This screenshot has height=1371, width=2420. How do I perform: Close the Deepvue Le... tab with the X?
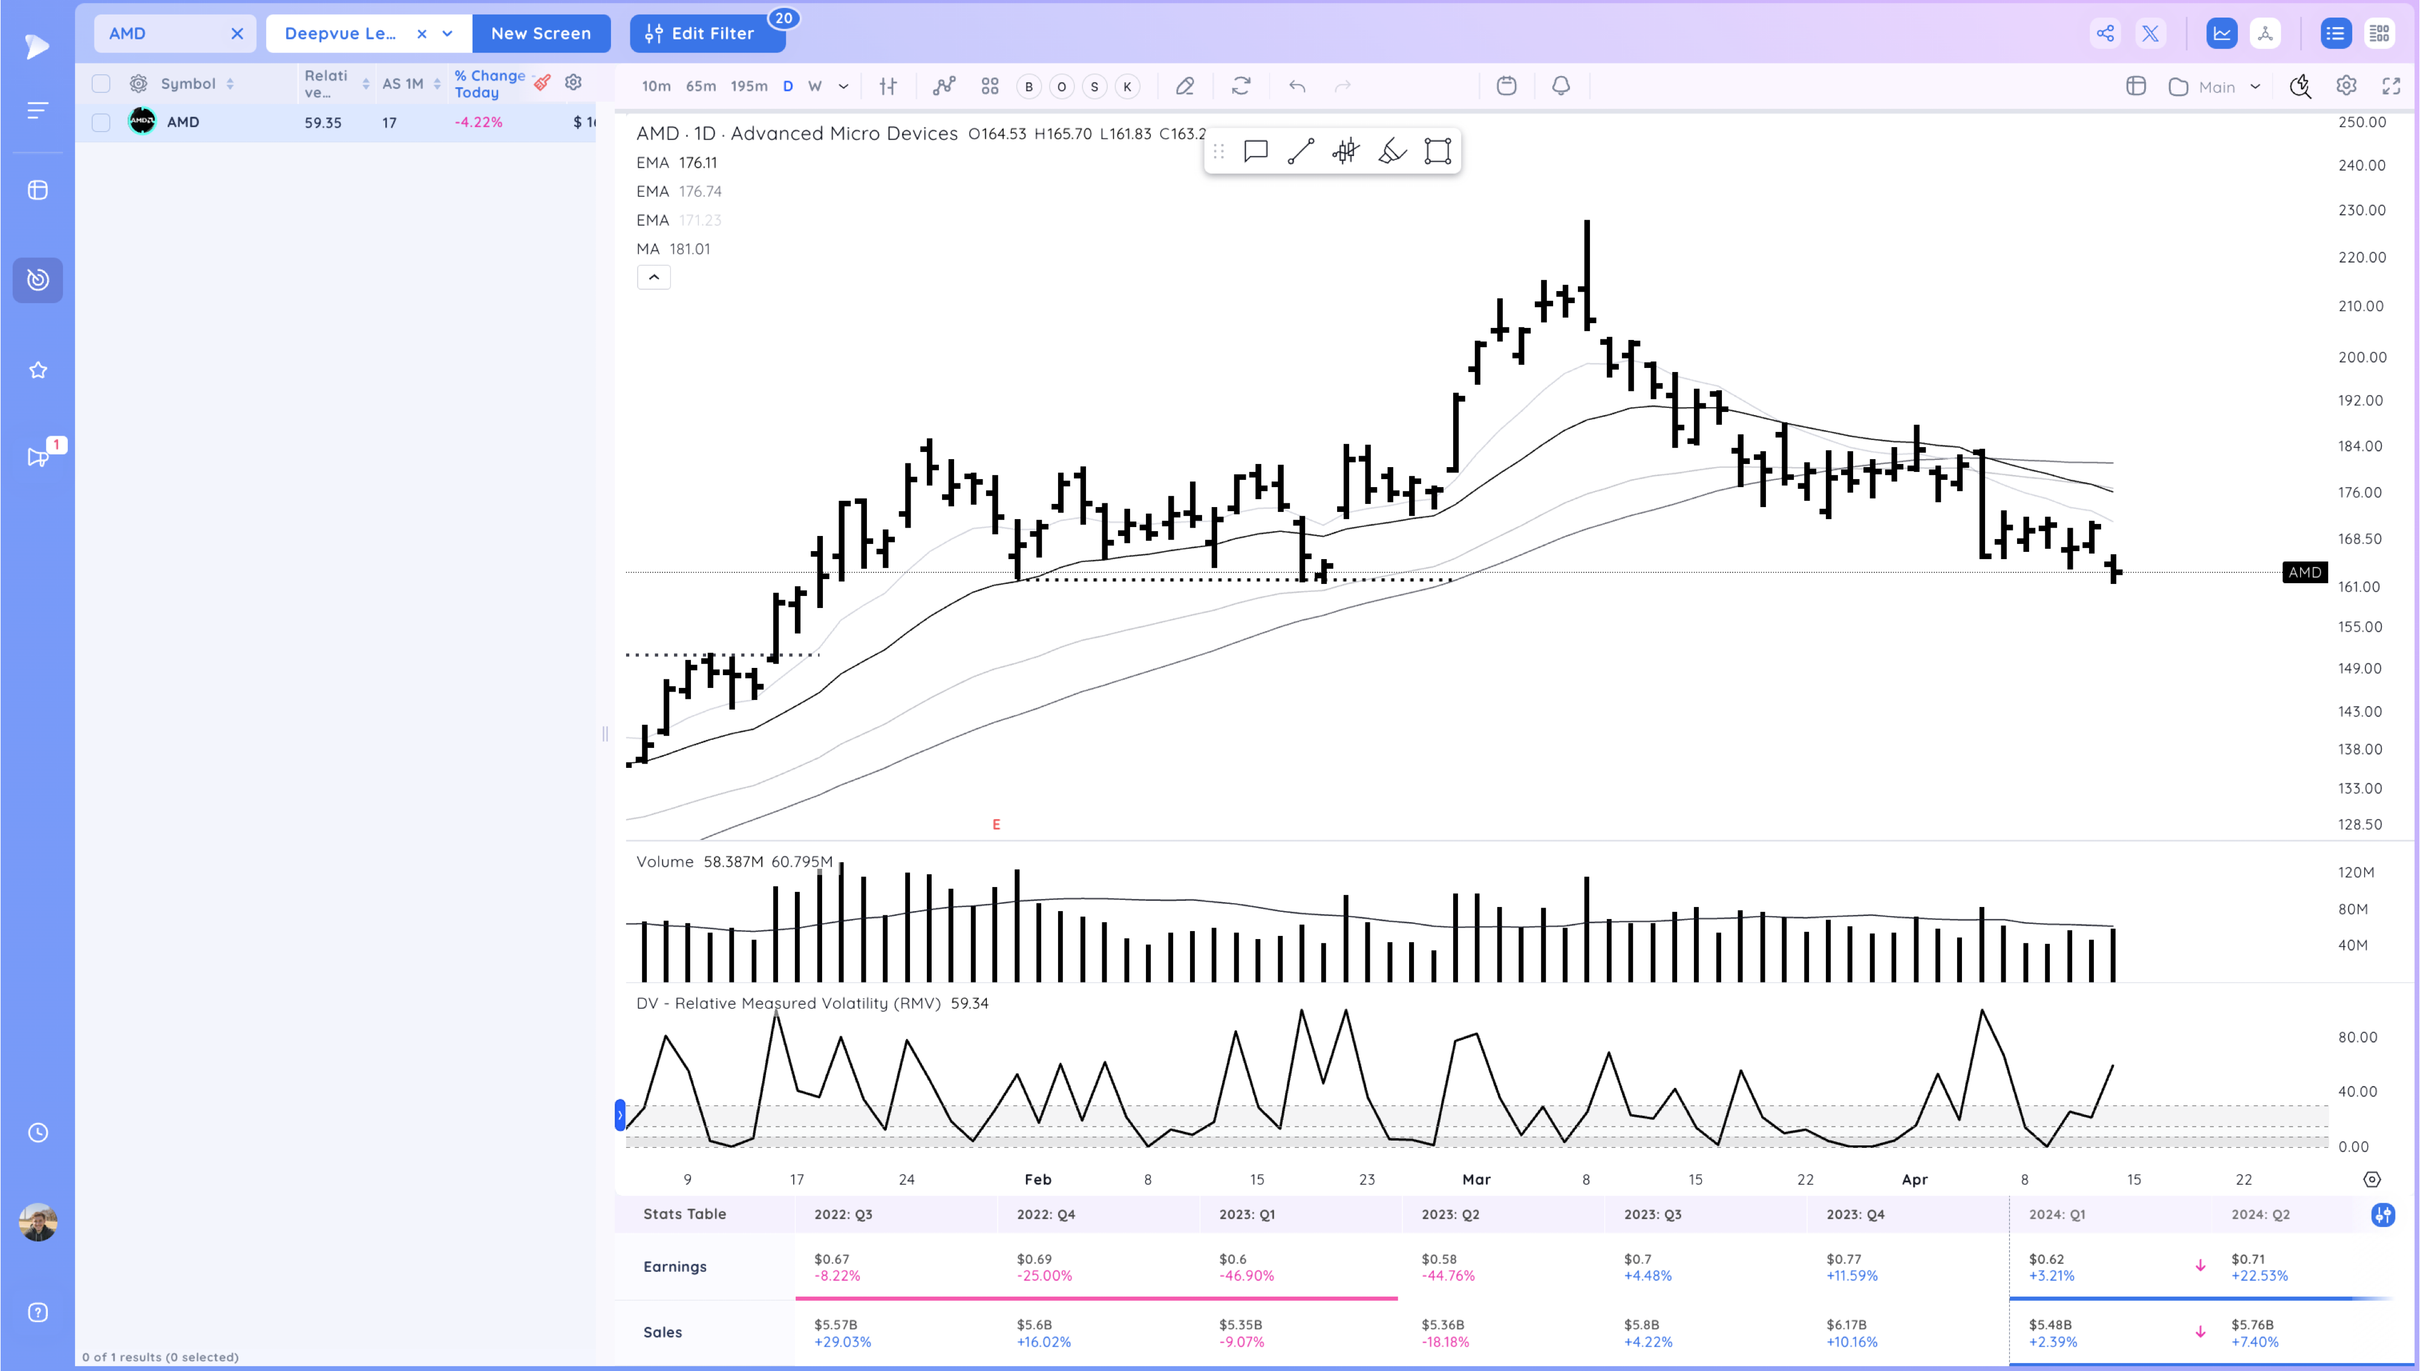422,34
